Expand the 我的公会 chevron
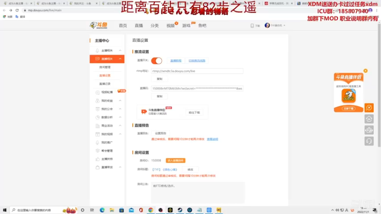 pyautogui.click(x=120, y=109)
